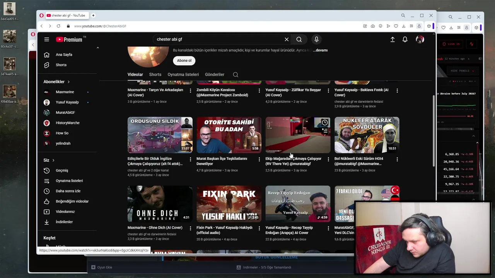
Task: Expand the Siz section
Action: point(49,160)
